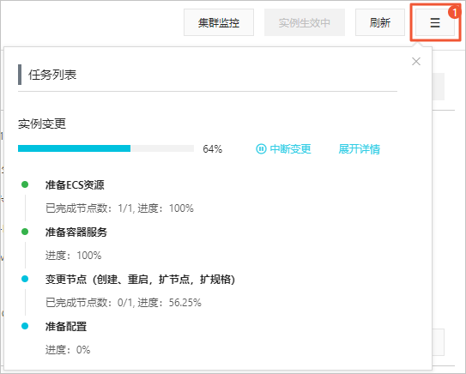Close the task list popup
466x374 pixels.
pos(416,62)
